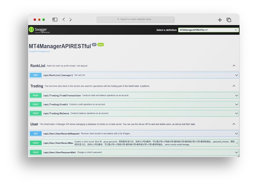This screenshot has width=253, height=185.
Task: Click the MT4ManagerAPIRESTful title
Action: (60, 46)
